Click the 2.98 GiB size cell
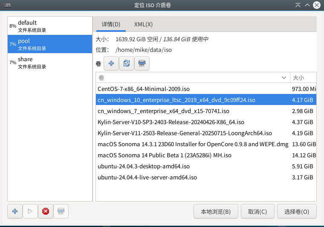This screenshot has width=324, height=227. (x=303, y=111)
